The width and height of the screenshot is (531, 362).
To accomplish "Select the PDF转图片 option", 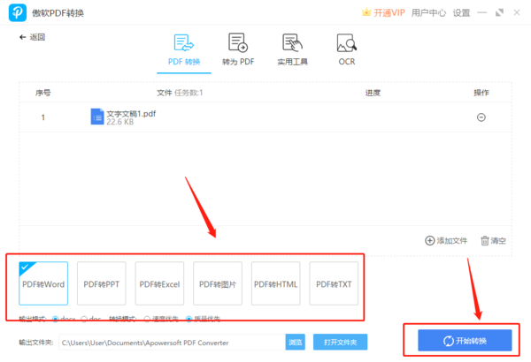I will (x=218, y=283).
